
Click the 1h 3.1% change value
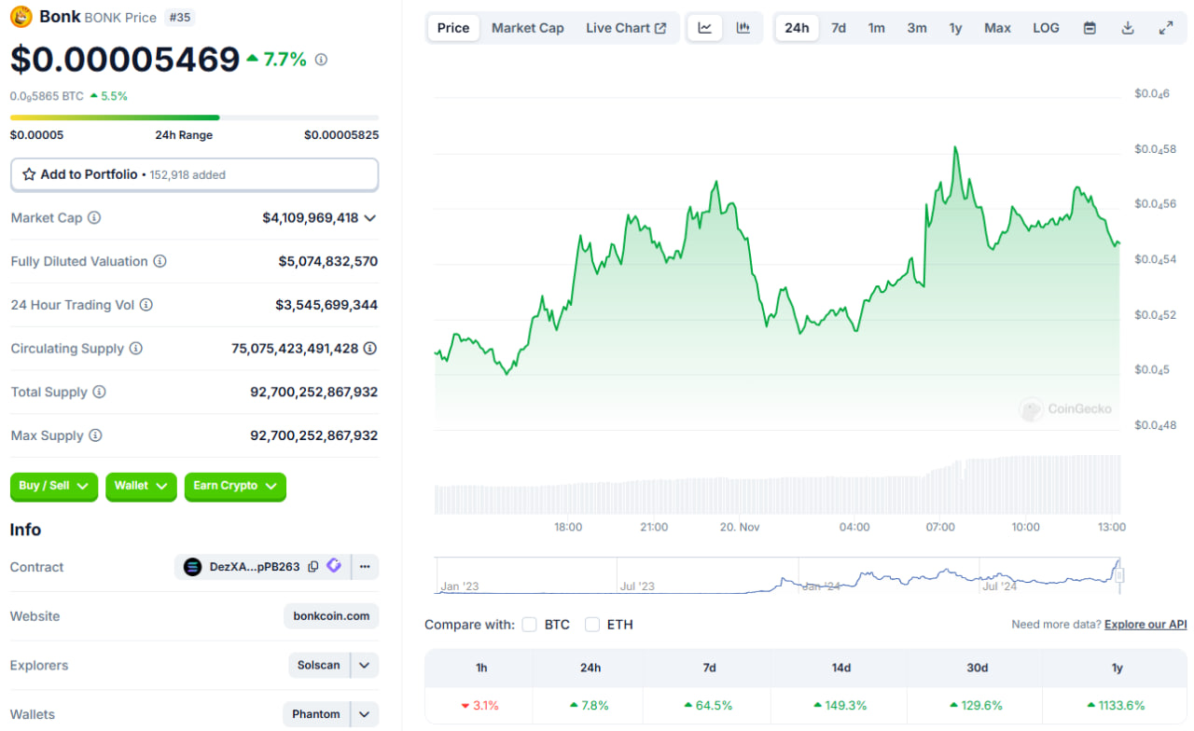pyautogui.click(x=479, y=705)
